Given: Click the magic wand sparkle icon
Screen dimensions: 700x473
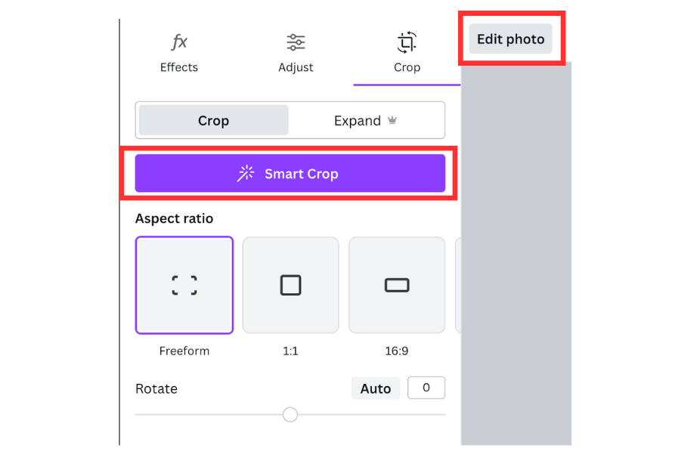Looking at the screenshot, I should pos(246,174).
